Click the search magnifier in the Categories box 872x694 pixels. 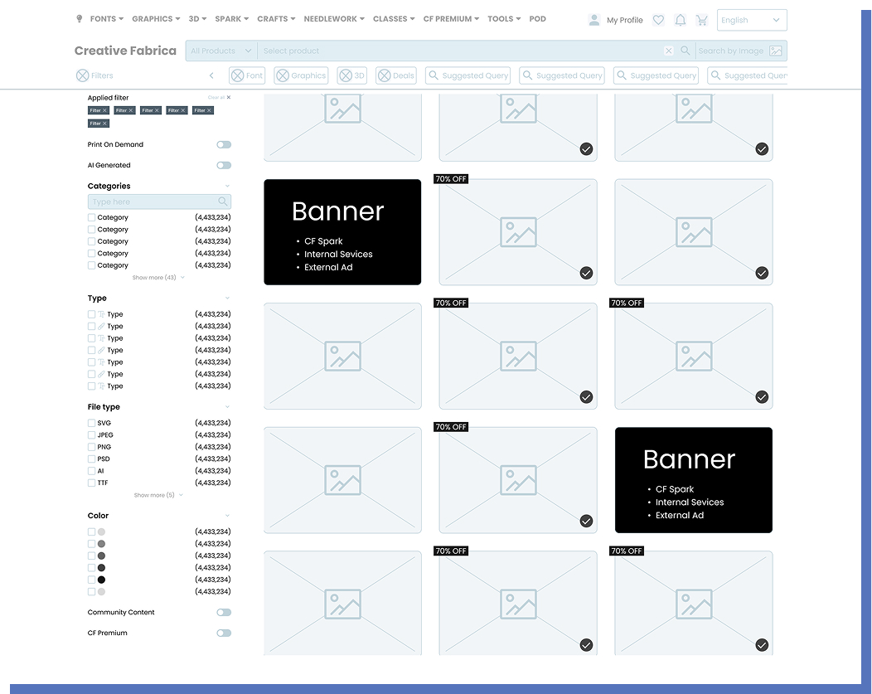click(x=222, y=201)
